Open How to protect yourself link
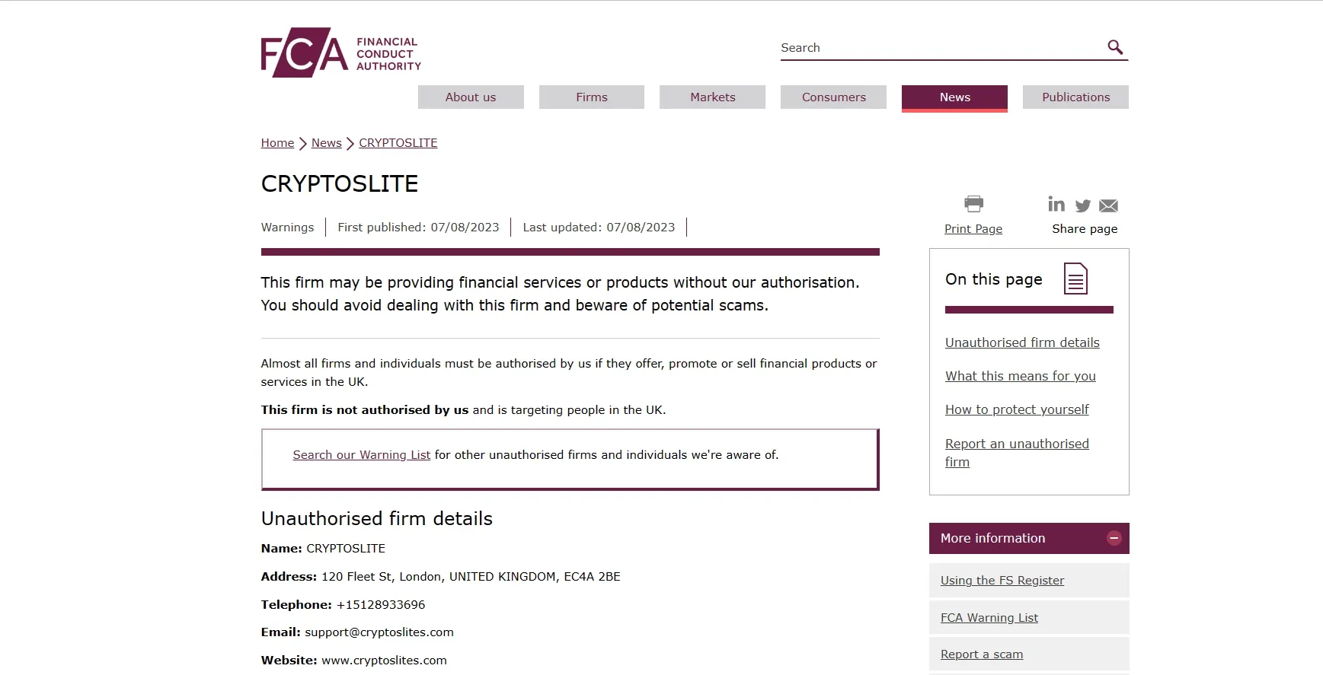The height and width of the screenshot is (675, 1323). tap(1017, 409)
